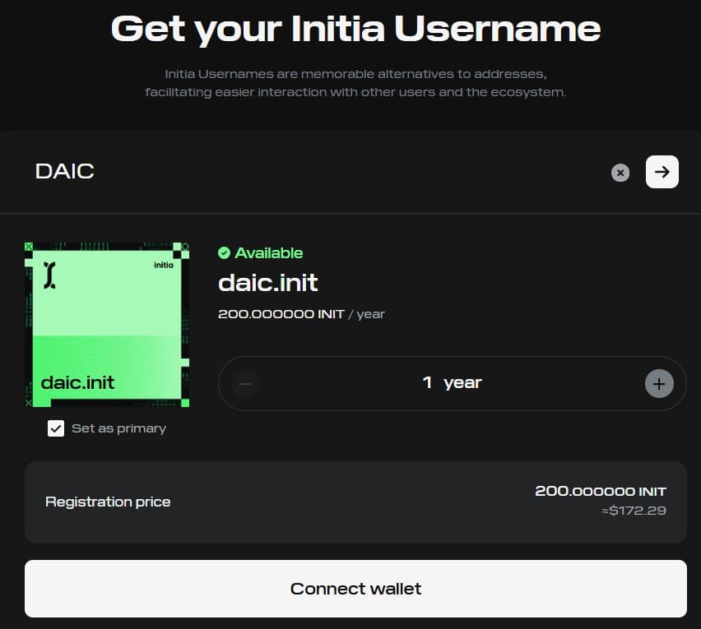Click the ≈$172.29 USD estimate
701x629 pixels.
633,511
